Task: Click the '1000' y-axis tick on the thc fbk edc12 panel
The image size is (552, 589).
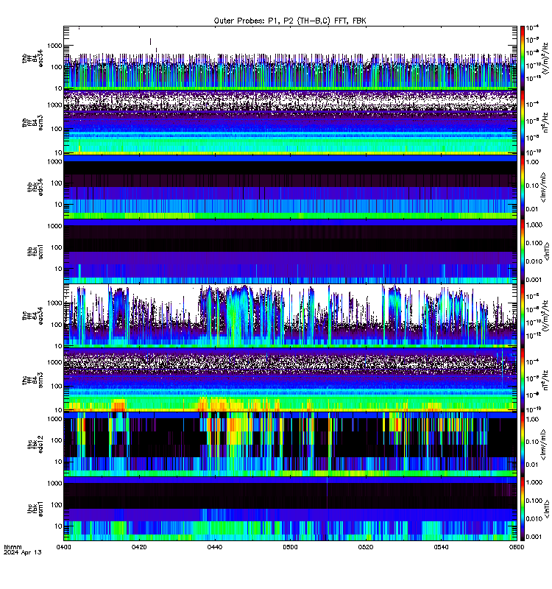Action: pos(54,419)
